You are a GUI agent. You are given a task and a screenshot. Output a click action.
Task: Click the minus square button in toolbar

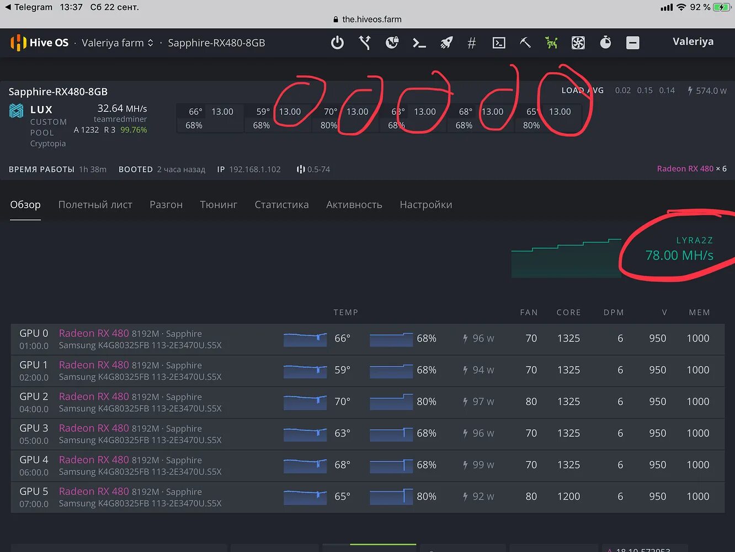[633, 43]
